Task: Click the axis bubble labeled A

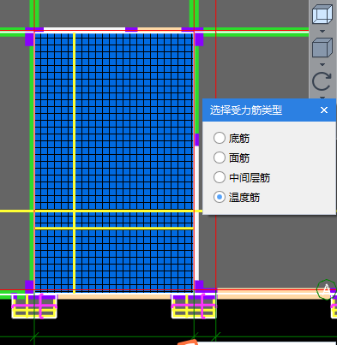Action: pyautogui.click(x=326, y=289)
